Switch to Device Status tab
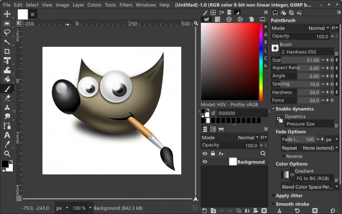 coord(283,12)
